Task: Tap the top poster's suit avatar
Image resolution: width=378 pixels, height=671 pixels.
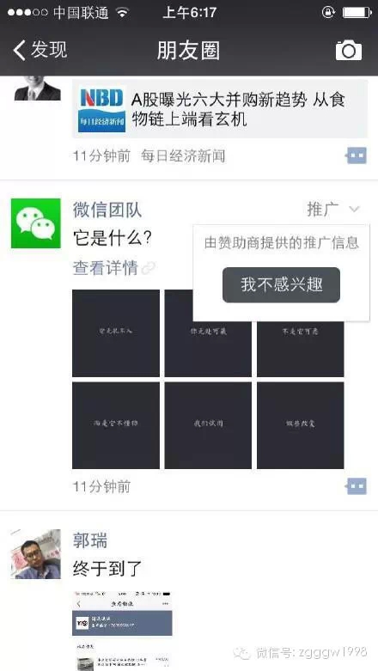Action: pos(37,89)
